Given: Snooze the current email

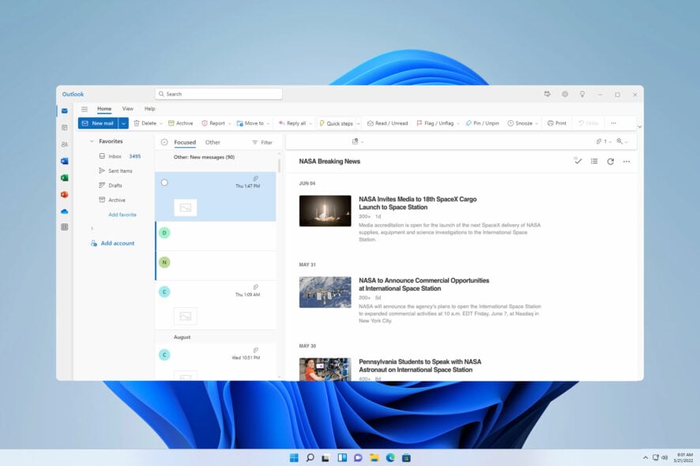Looking at the screenshot, I should [x=521, y=122].
